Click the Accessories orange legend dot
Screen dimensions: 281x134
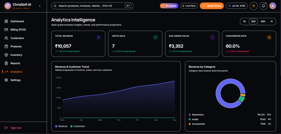(x=190, y=124)
